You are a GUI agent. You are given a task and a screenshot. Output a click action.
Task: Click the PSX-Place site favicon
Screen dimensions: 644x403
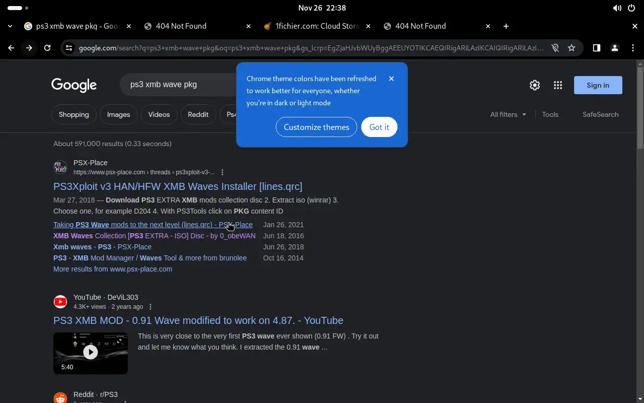[60, 167]
